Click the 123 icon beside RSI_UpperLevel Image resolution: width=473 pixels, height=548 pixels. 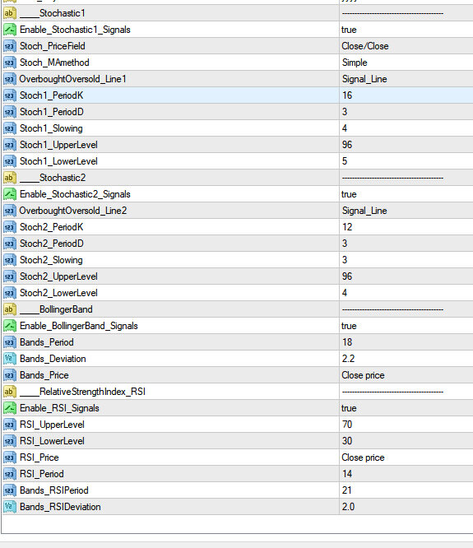10,425
